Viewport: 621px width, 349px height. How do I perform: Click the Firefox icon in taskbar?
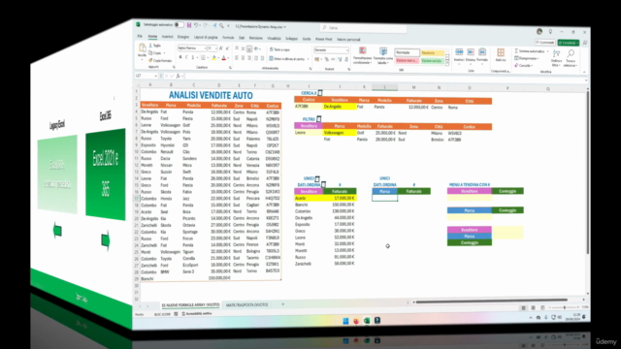click(356, 321)
